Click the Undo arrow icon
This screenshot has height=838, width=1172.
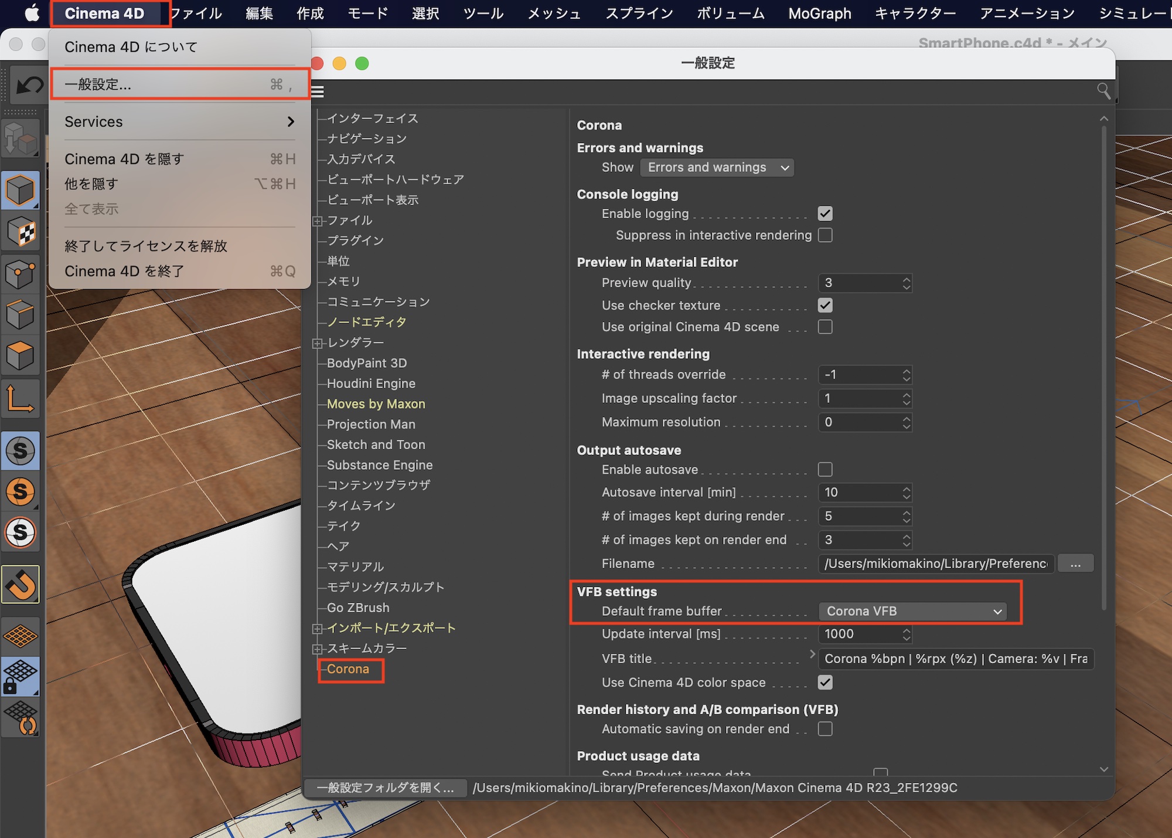tap(28, 86)
